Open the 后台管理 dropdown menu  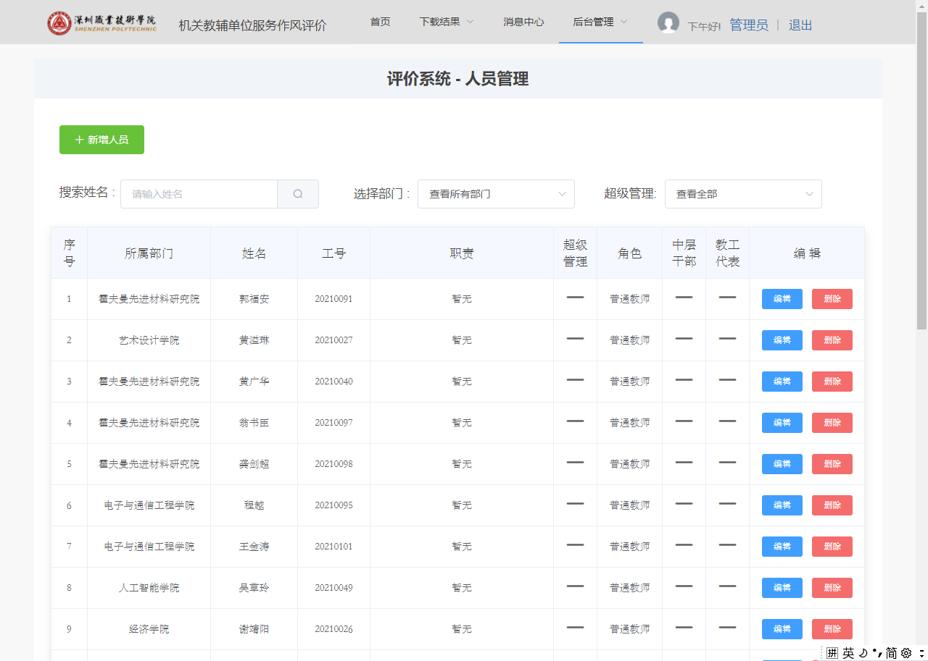600,22
